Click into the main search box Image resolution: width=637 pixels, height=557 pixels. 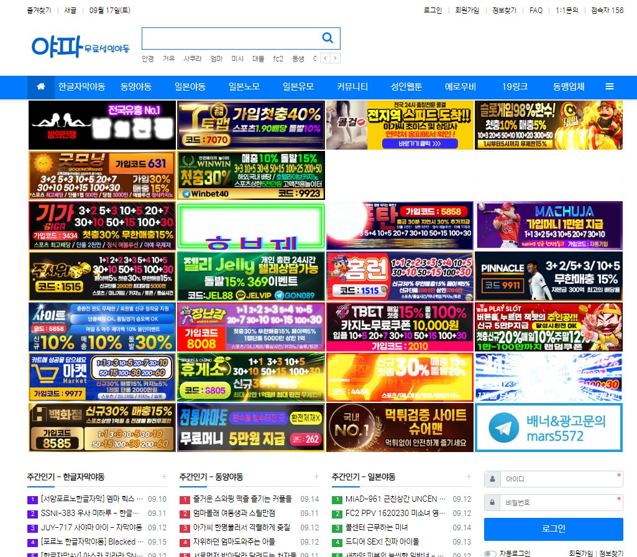(x=230, y=38)
